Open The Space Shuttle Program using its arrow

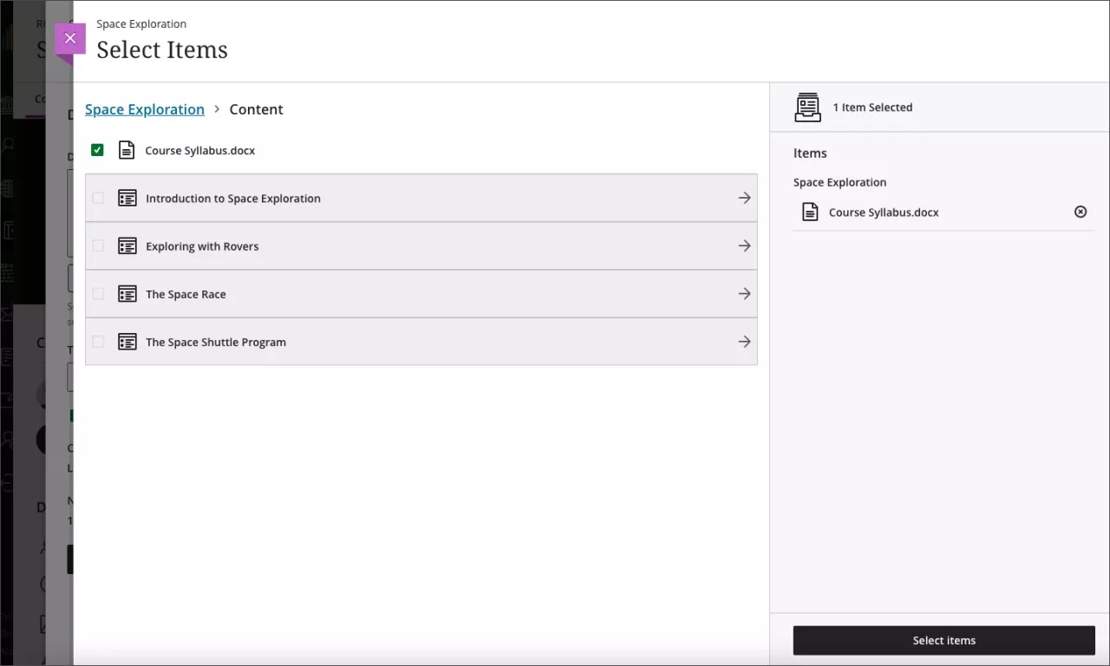(744, 341)
